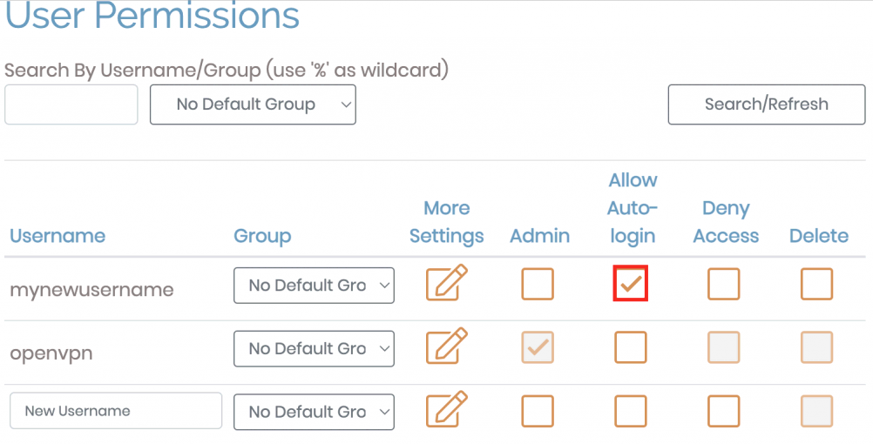873x444 pixels.
Task: Focus the username search text box
Action: pos(71,104)
